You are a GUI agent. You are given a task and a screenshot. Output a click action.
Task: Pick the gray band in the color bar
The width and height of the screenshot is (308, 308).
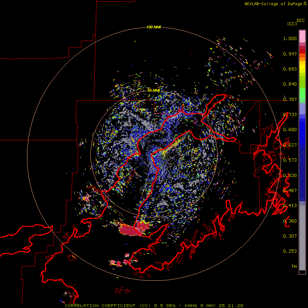coord(302,238)
